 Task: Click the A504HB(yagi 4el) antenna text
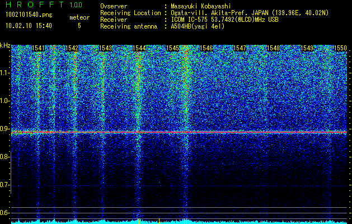pos(198,26)
